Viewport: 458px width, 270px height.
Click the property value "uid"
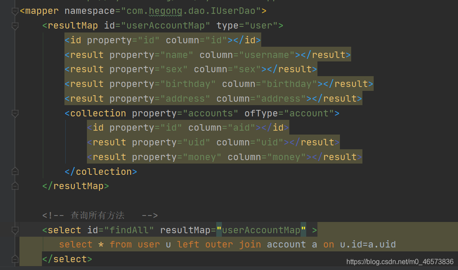coord(197,142)
